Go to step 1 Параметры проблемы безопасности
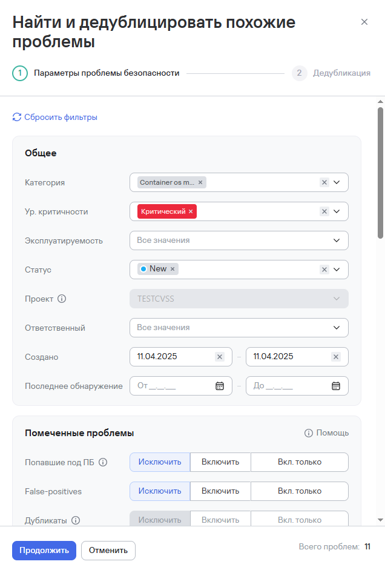Image resolution: width=385 pixels, height=570 pixels. [96, 73]
